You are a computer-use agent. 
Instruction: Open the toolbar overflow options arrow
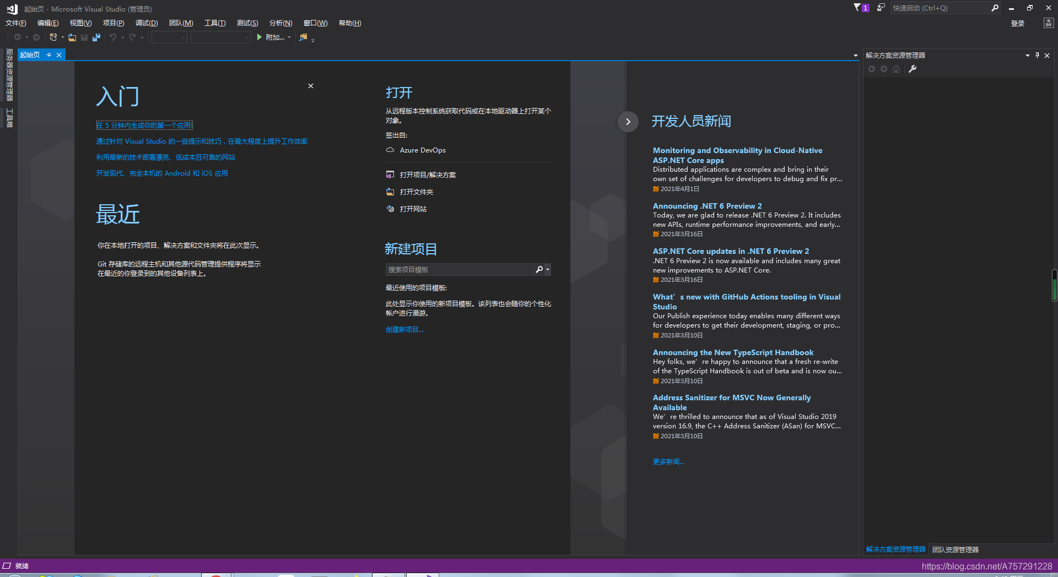tap(313, 40)
